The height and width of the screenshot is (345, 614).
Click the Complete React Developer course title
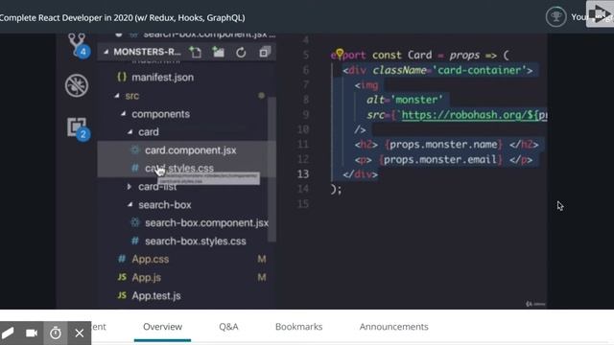(123, 17)
